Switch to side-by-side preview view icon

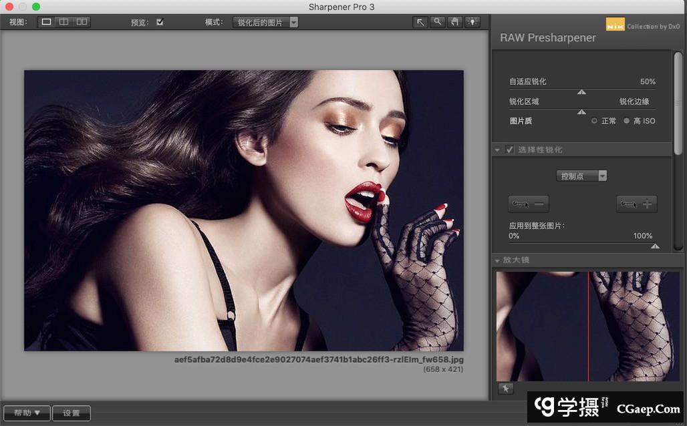82,22
